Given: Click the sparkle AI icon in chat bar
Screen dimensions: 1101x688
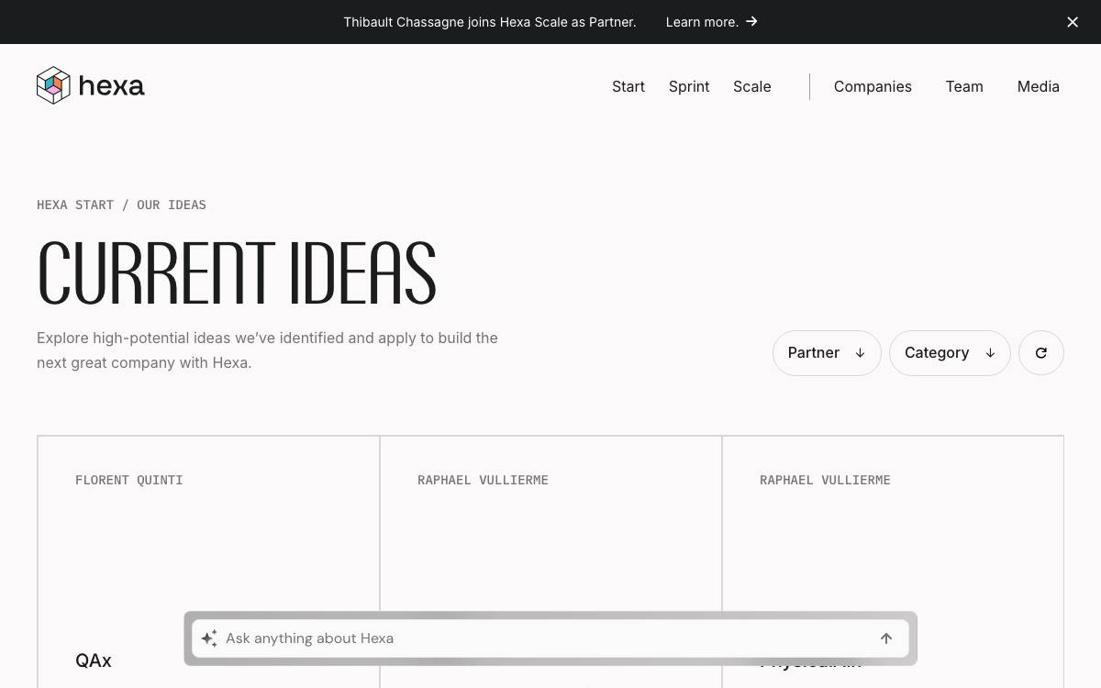Looking at the screenshot, I should [x=209, y=638].
